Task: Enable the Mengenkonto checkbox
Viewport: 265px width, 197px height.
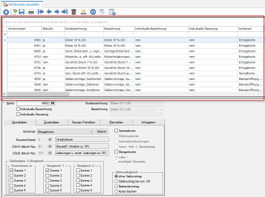Action: [x=116, y=152]
